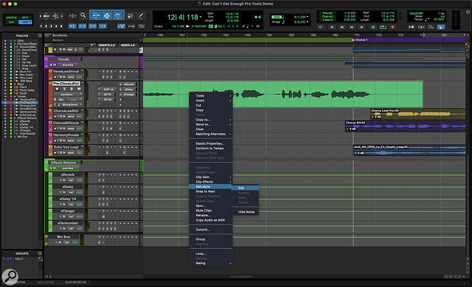Toggle input monitoring on Pre-ChorusLdVcl track

pos(64,89)
